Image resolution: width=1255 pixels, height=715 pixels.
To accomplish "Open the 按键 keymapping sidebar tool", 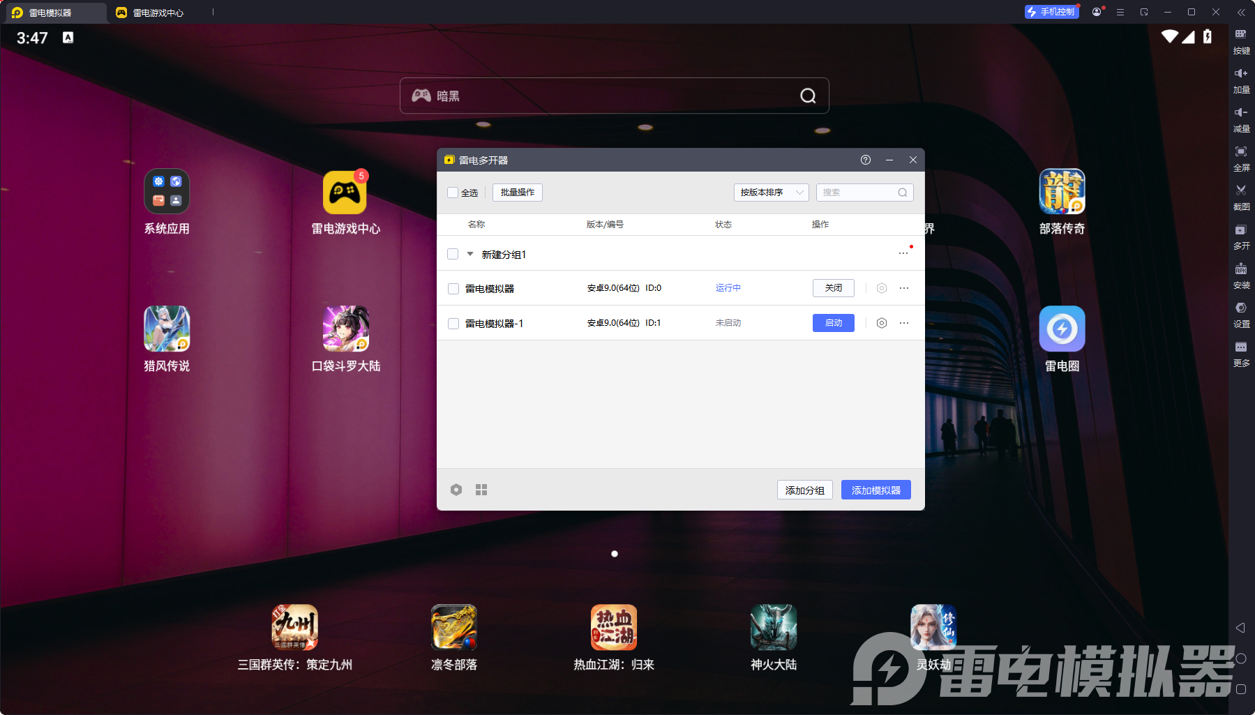I will (x=1241, y=41).
